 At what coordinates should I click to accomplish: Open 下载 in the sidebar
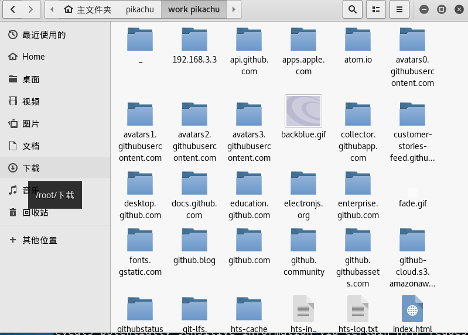point(55,168)
